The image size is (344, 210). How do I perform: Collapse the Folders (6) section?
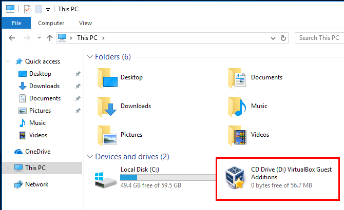click(90, 57)
